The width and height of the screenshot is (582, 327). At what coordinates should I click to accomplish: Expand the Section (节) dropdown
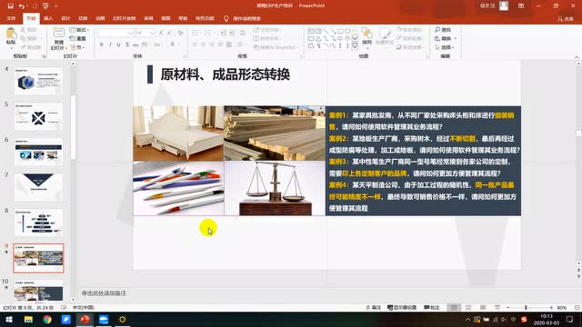click(x=77, y=47)
